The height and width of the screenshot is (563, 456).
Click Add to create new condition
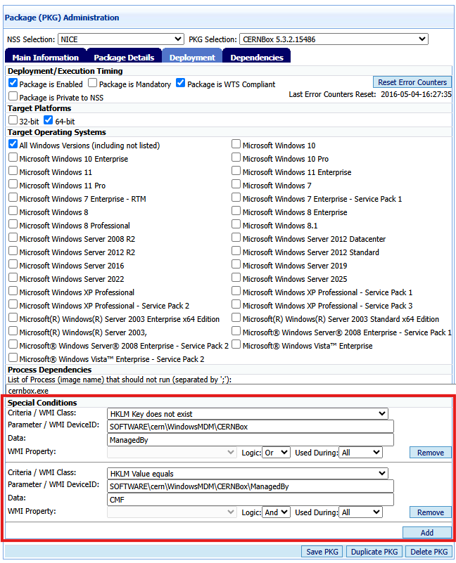[x=426, y=533]
